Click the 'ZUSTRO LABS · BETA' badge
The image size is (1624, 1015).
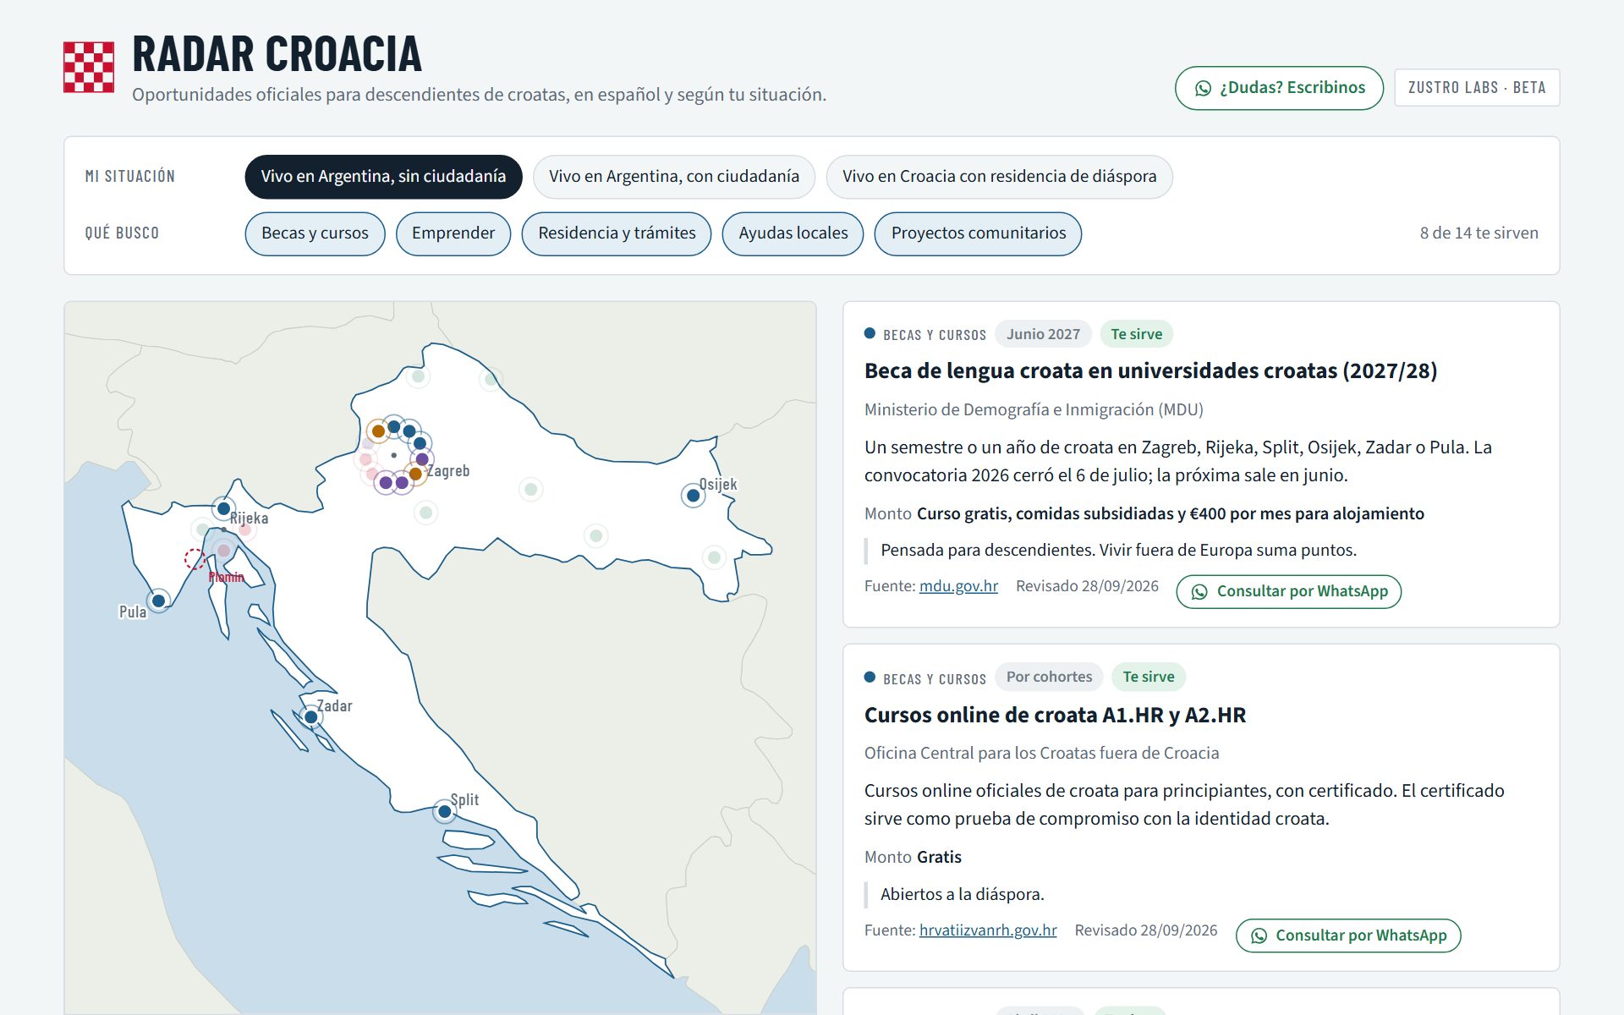1477,88
